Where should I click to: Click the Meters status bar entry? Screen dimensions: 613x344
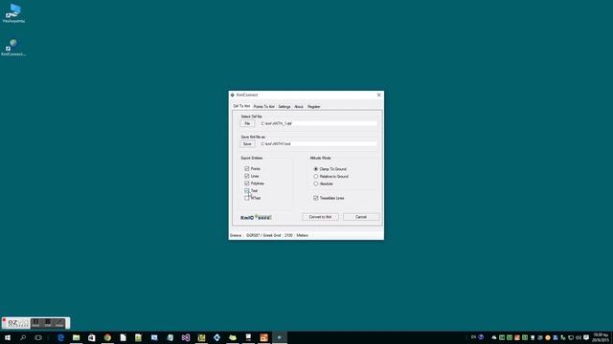click(x=303, y=235)
